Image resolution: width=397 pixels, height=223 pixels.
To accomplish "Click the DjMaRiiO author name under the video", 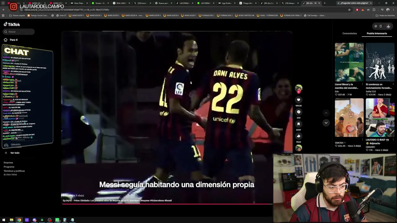I will pos(370,147).
